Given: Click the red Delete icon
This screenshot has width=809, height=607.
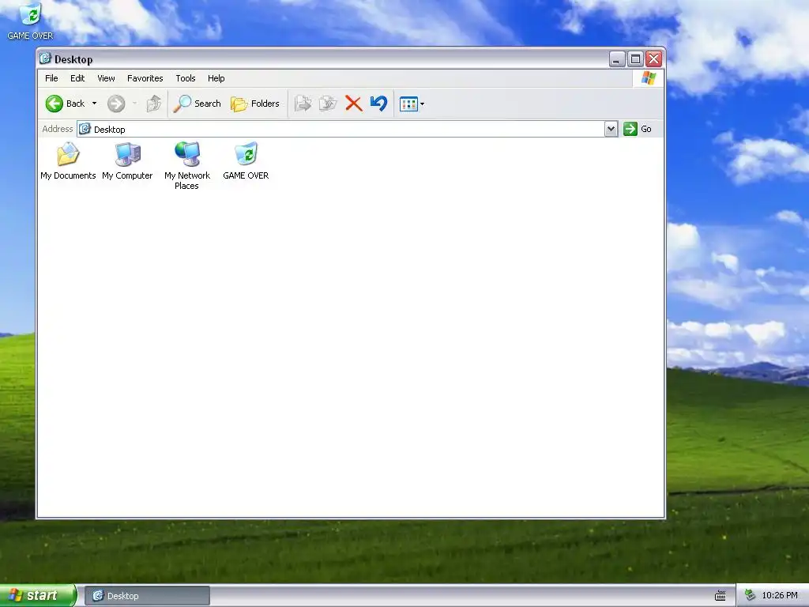Looking at the screenshot, I should coord(353,104).
